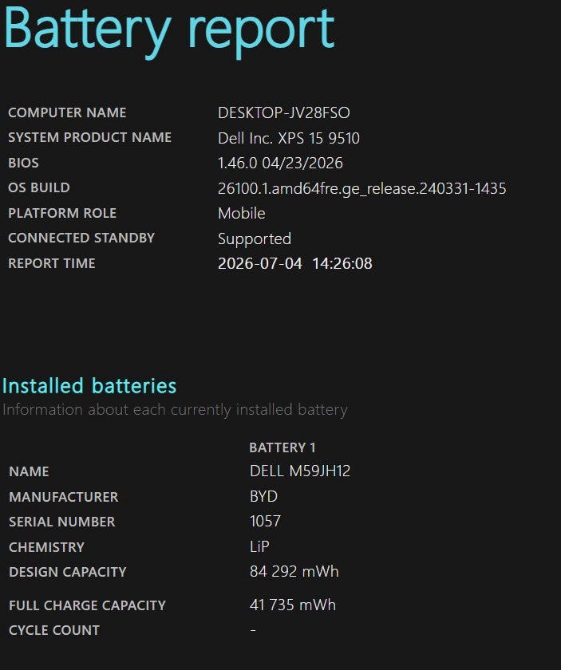This screenshot has height=670, width=561.
Task: Click the Connected Standby Supported value
Action: [x=255, y=238]
